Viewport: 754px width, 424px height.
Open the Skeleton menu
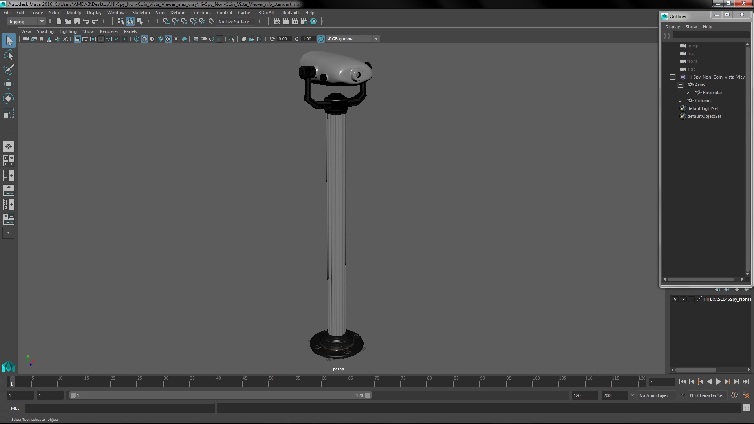141,13
